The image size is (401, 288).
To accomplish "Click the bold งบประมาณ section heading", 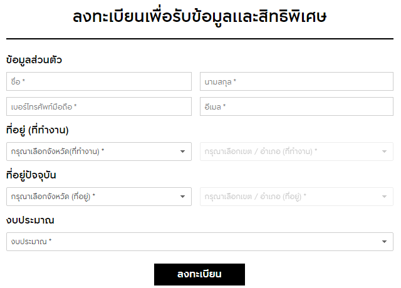I will (30, 220).
